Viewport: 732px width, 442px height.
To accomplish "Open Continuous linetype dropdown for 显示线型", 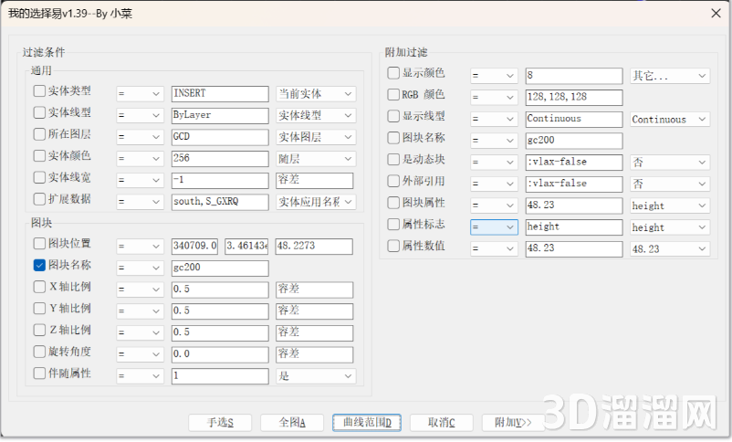I will pos(670,119).
